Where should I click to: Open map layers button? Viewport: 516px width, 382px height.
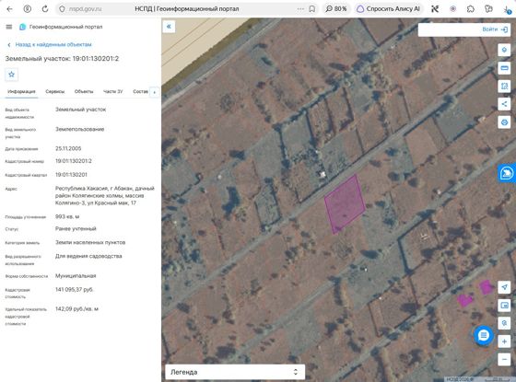point(504,50)
